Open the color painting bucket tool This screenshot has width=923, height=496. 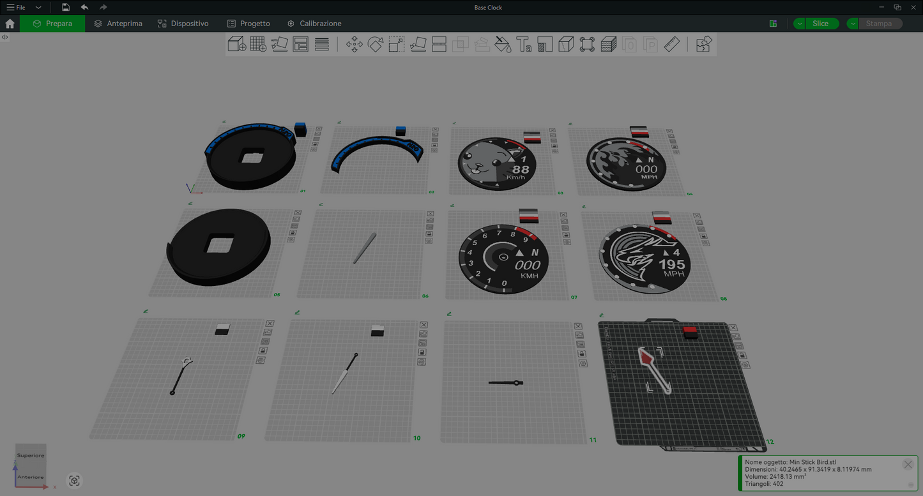coord(503,44)
